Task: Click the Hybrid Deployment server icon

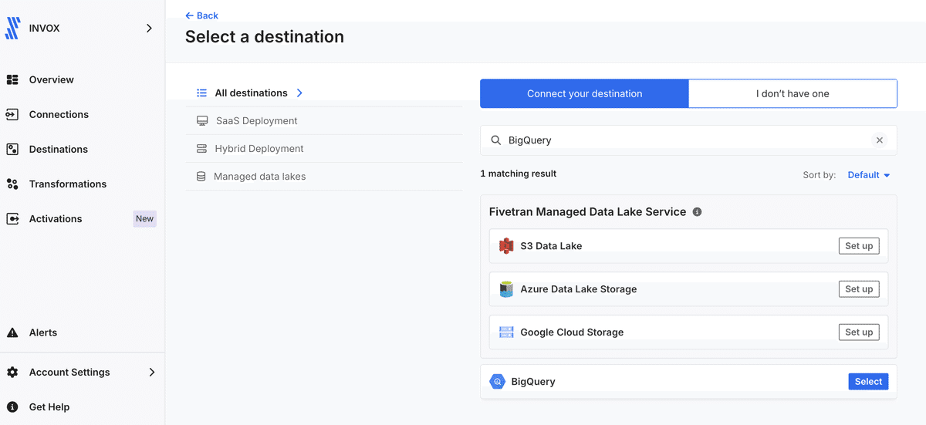Action: tap(201, 149)
